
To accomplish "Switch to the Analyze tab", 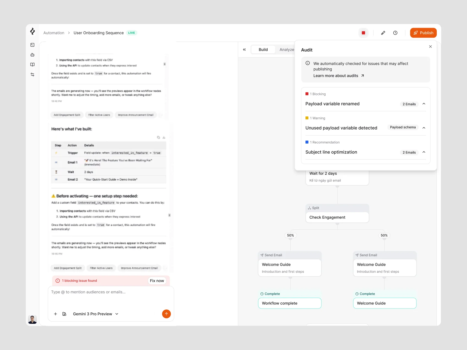I will tap(287, 49).
